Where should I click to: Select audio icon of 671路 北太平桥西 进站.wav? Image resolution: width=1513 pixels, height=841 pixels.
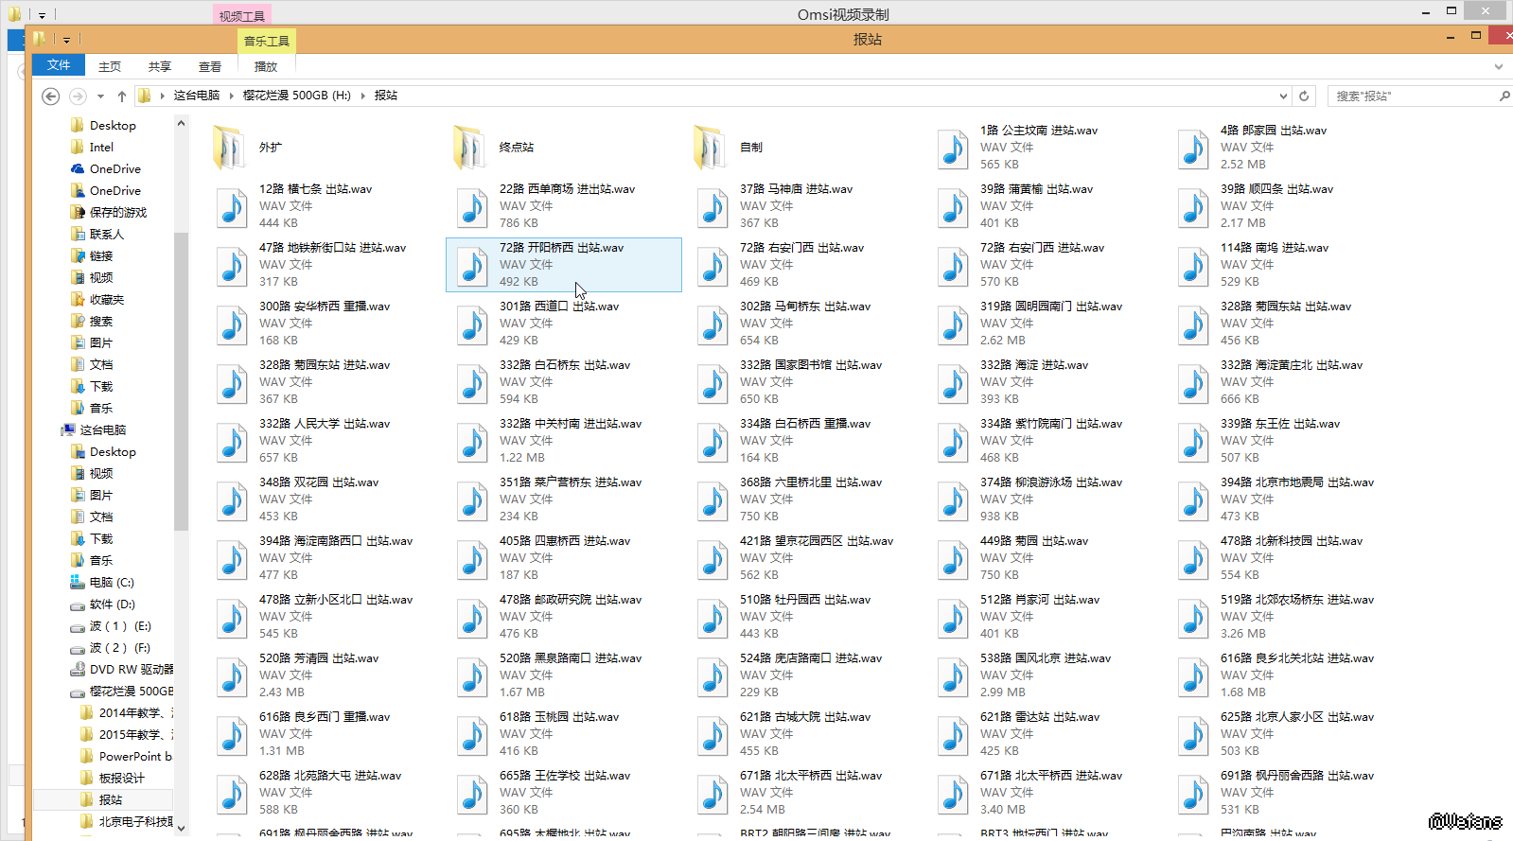pos(953,793)
